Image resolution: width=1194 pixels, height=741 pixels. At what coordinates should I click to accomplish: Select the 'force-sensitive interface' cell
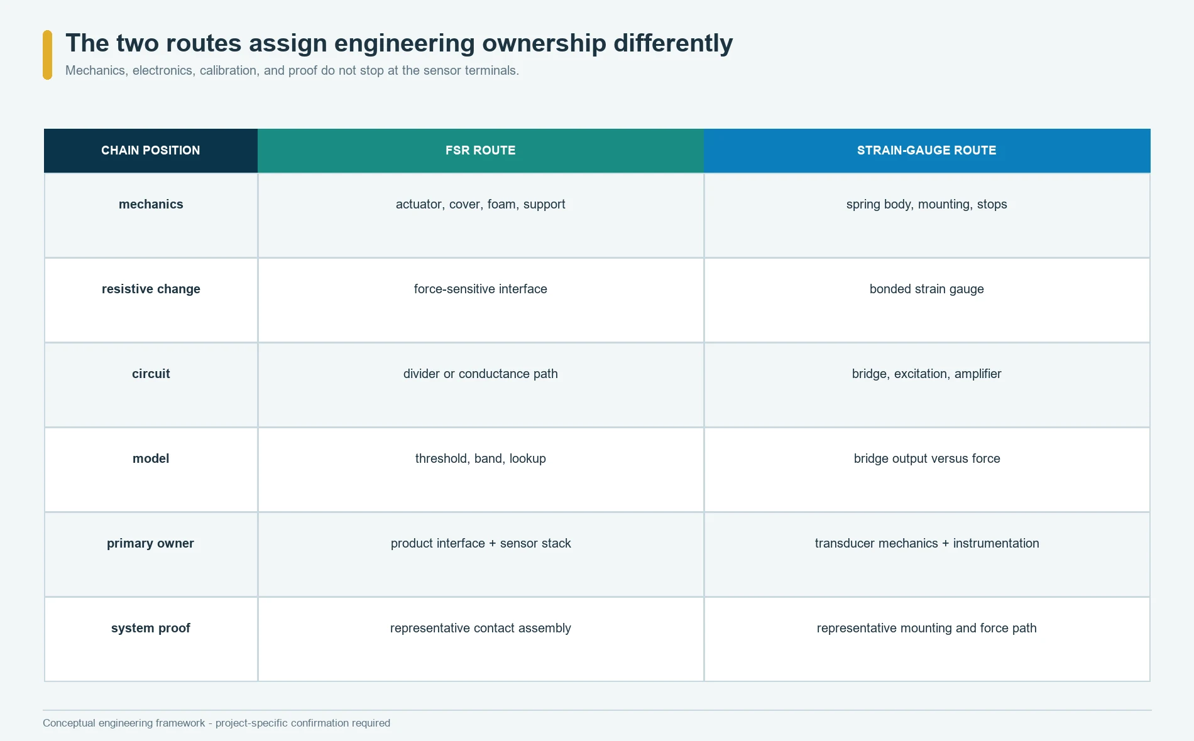[x=481, y=300]
